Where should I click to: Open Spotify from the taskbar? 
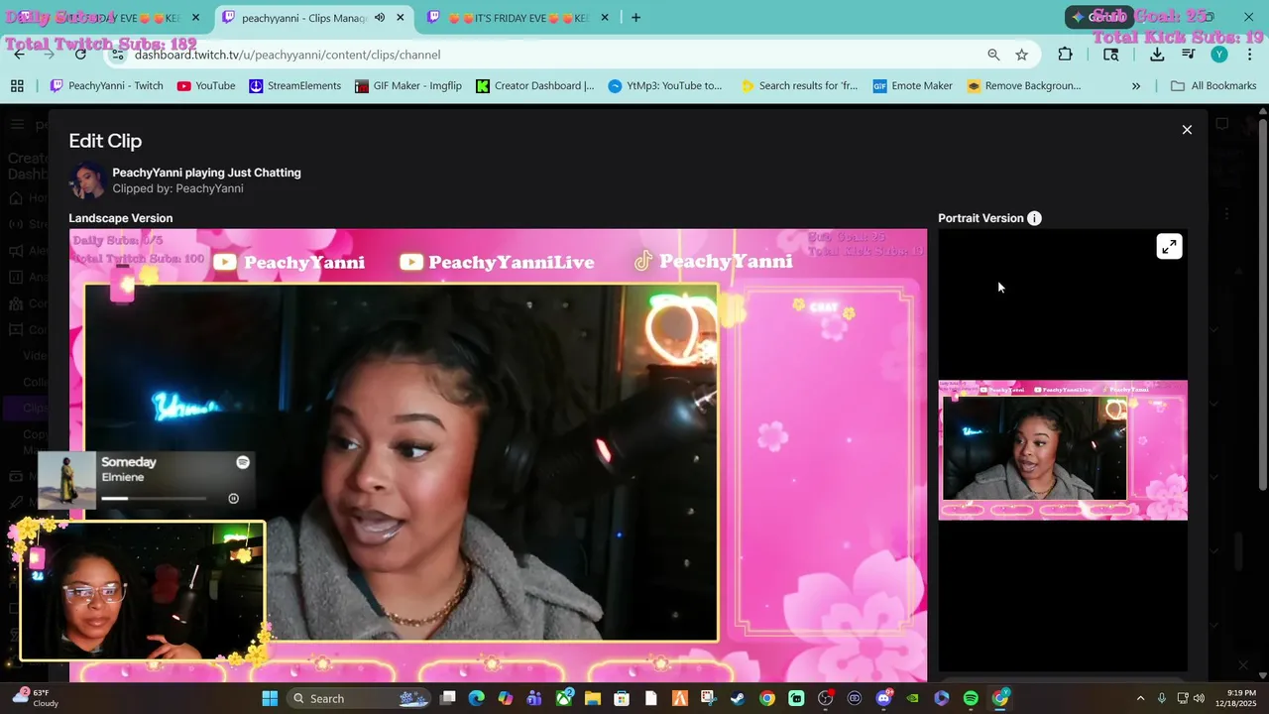pos(971,698)
